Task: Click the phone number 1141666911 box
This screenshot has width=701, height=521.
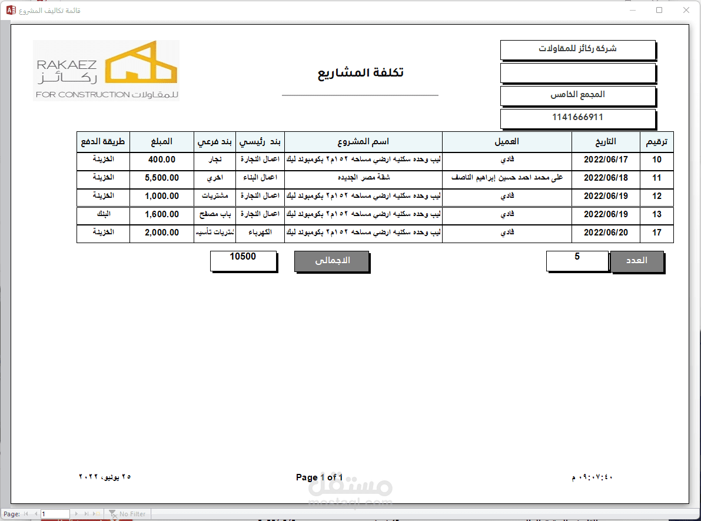Action: [x=577, y=118]
